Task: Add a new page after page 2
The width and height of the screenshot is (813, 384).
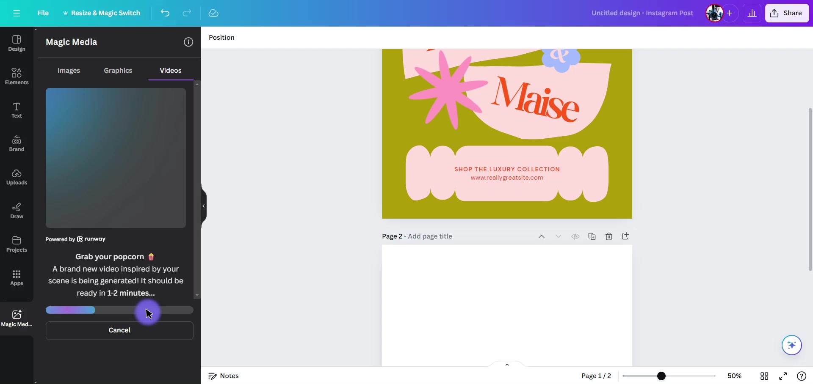Action: pyautogui.click(x=625, y=236)
